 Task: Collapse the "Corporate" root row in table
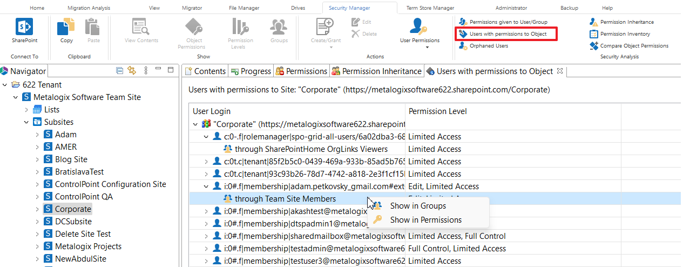point(195,124)
